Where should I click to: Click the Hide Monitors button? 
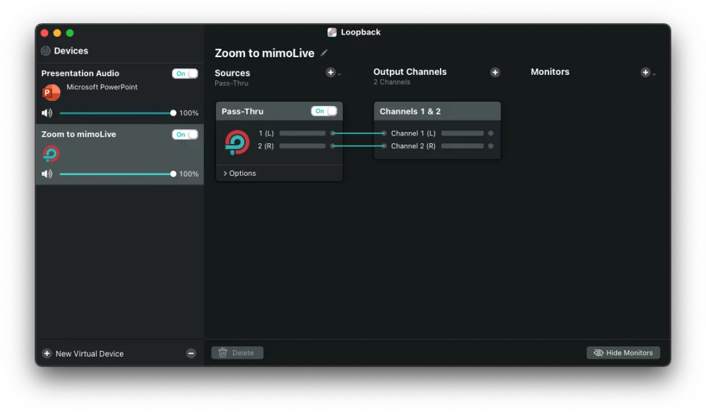pos(623,353)
